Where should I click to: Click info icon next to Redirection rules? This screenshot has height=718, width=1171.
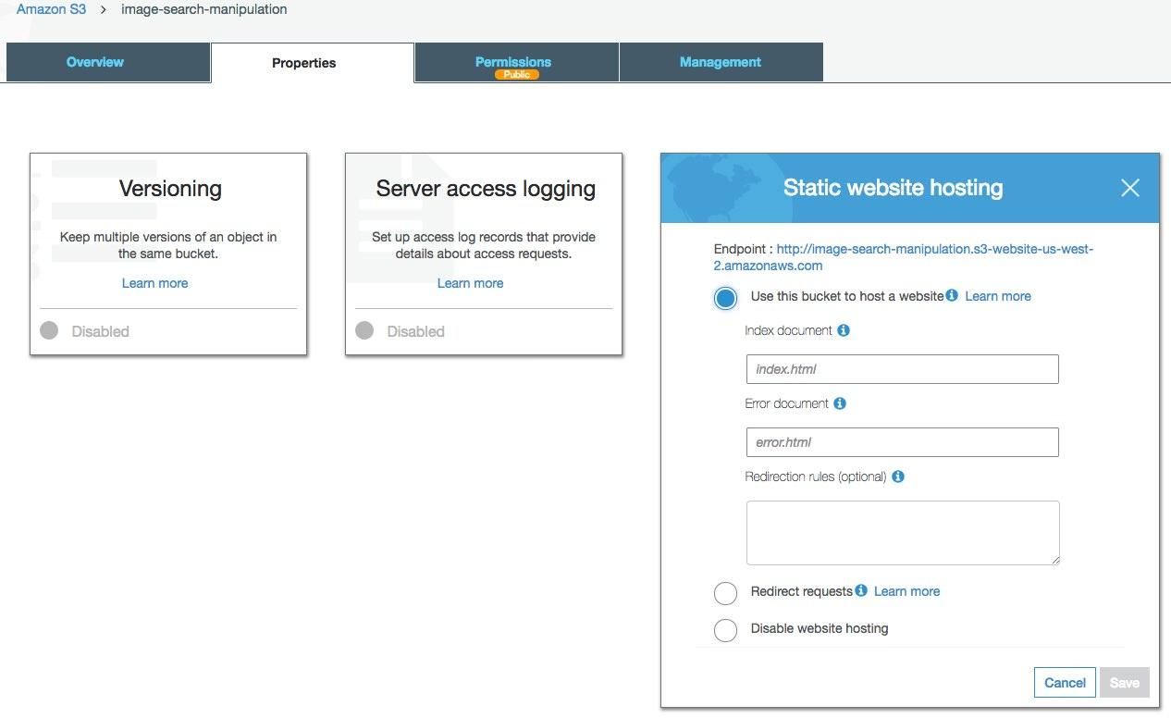[898, 477]
